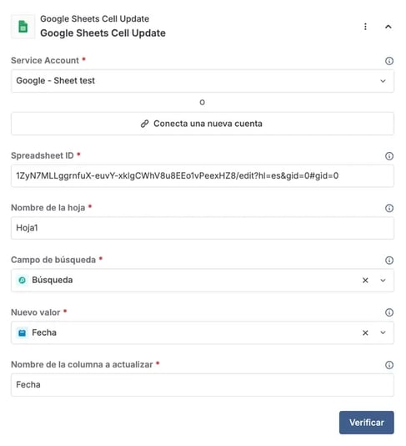The image size is (406, 446).
Task: Click the column name field containing Fecha
Action: pos(203,385)
